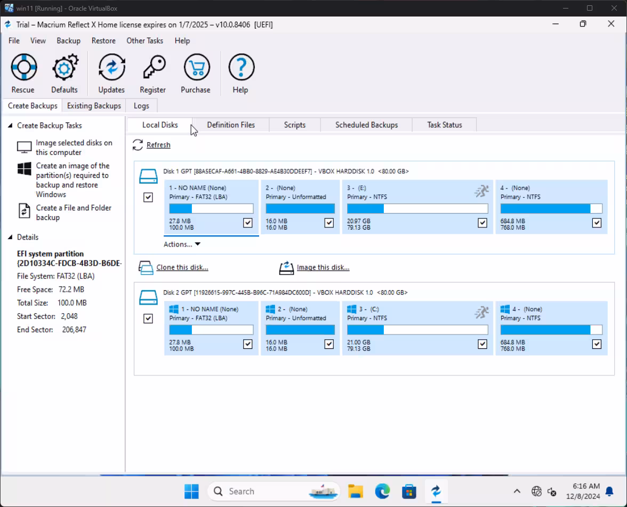This screenshot has width=627, height=507.
Task: Uncheck Disk 1 partition 2 Unformatted checkbox
Action: pyautogui.click(x=329, y=223)
